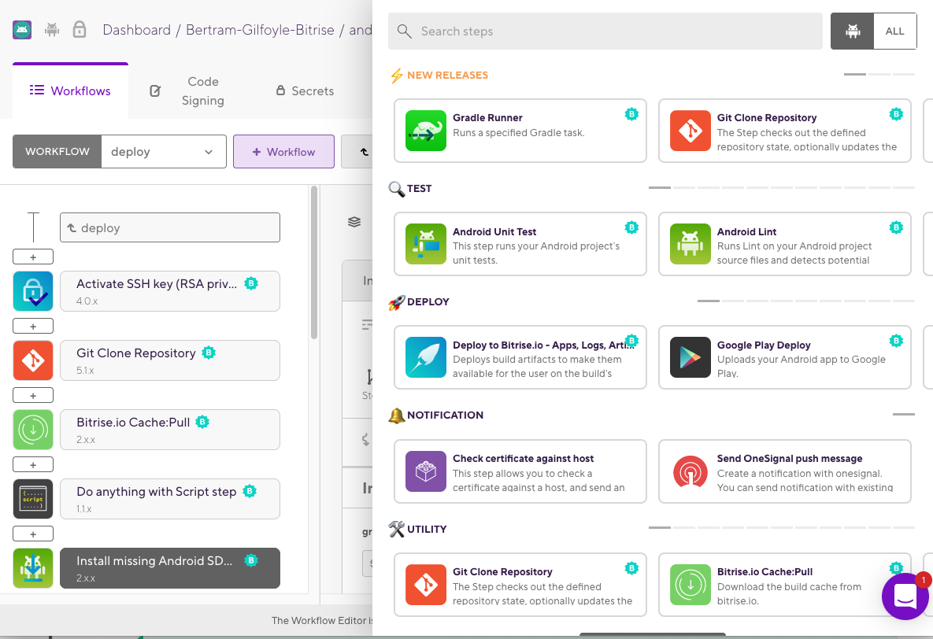Click Cache:Pull icon in Utility section
Screen dimensions: 933x639
[x=690, y=584]
